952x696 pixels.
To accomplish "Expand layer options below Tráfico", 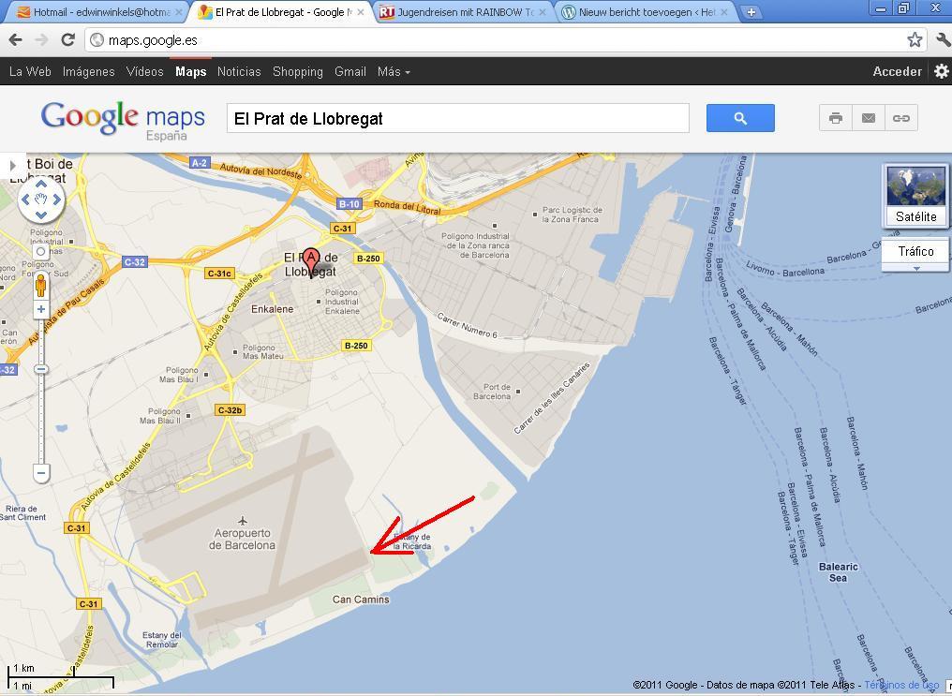I will [915, 268].
